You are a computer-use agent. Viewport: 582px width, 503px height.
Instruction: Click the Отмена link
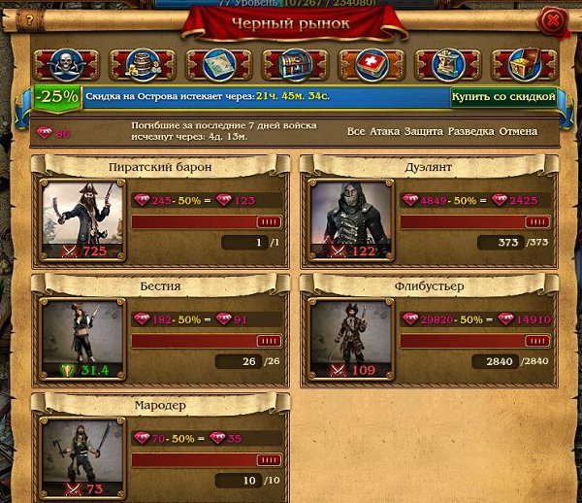point(518,131)
